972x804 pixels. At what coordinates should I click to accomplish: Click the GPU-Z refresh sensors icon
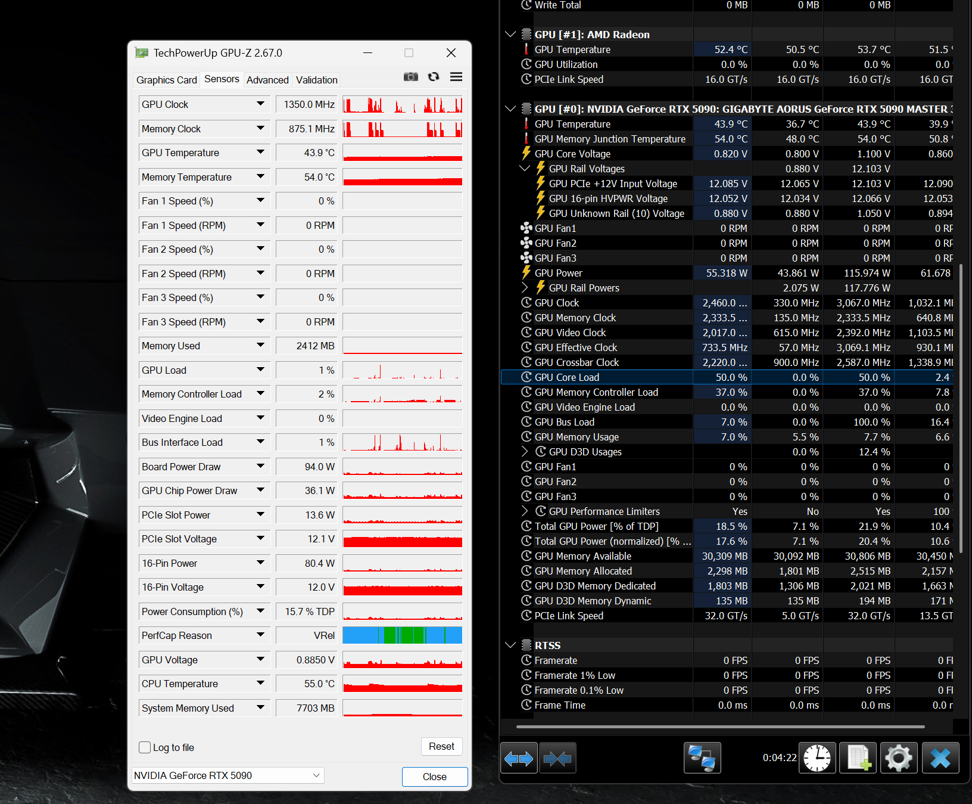click(x=434, y=77)
